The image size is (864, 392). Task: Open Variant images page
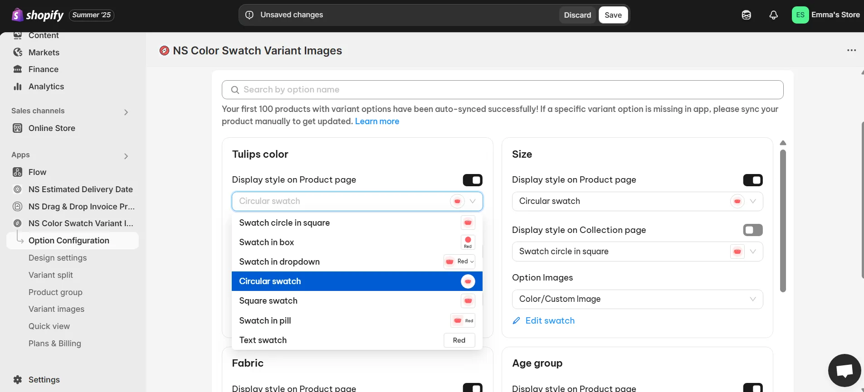click(x=56, y=309)
